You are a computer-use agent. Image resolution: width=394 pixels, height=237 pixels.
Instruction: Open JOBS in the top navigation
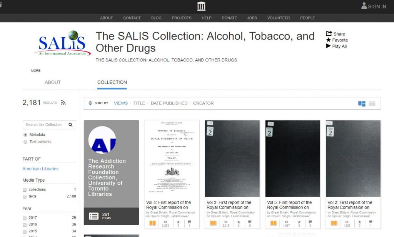coord(252,18)
